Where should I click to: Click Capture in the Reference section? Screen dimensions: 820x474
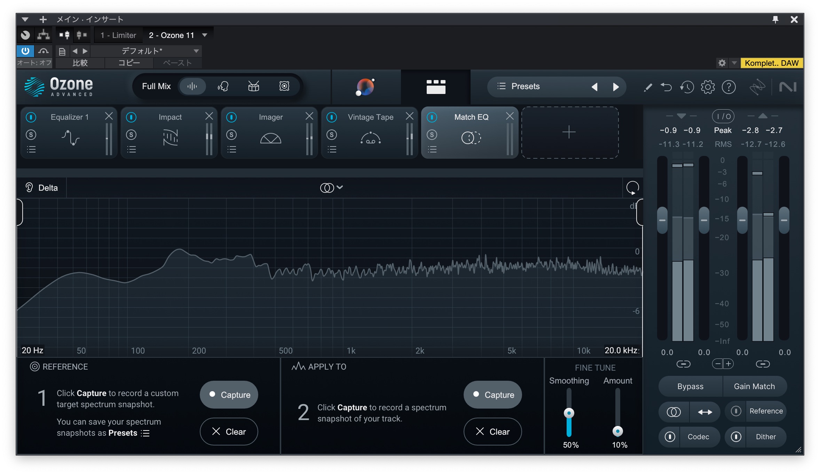point(229,395)
